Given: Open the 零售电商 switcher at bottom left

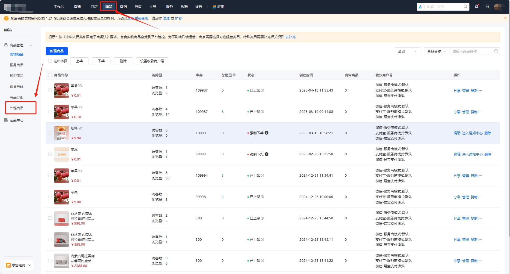Looking at the screenshot, I should tap(19, 265).
